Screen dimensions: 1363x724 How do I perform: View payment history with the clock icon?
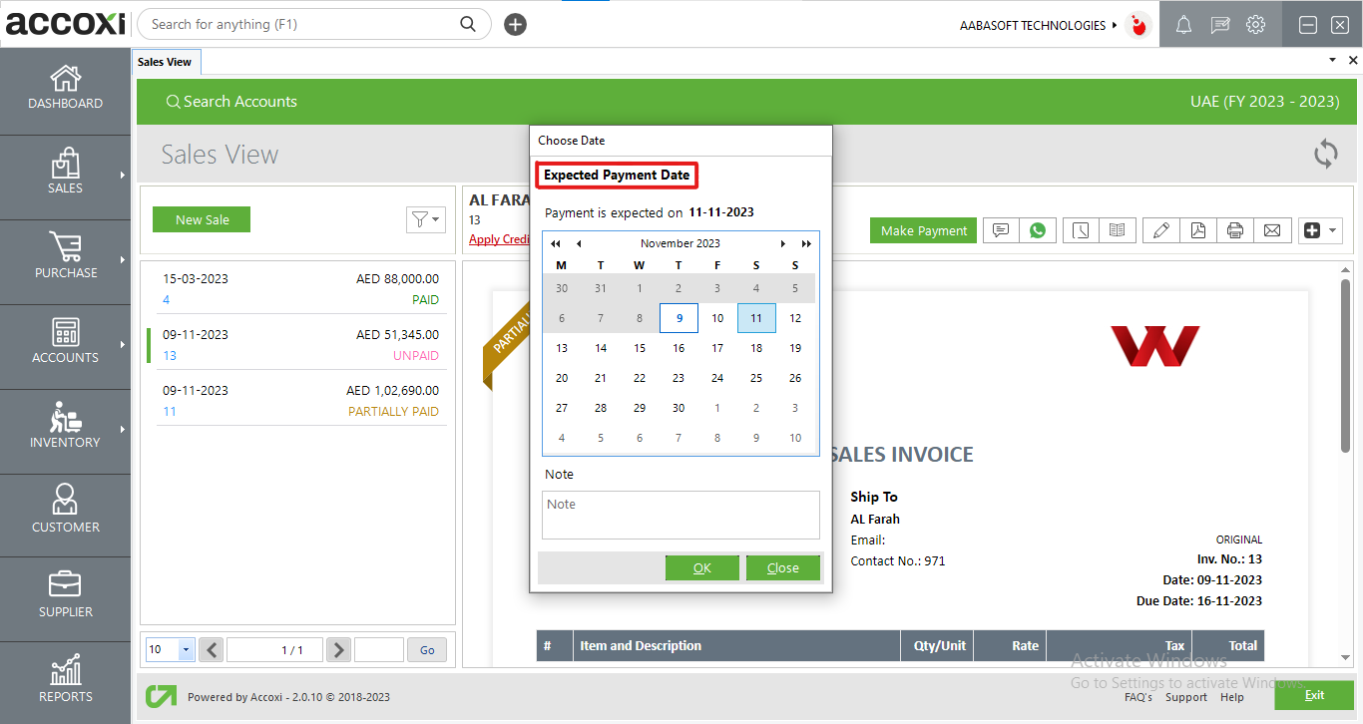(1081, 229)
